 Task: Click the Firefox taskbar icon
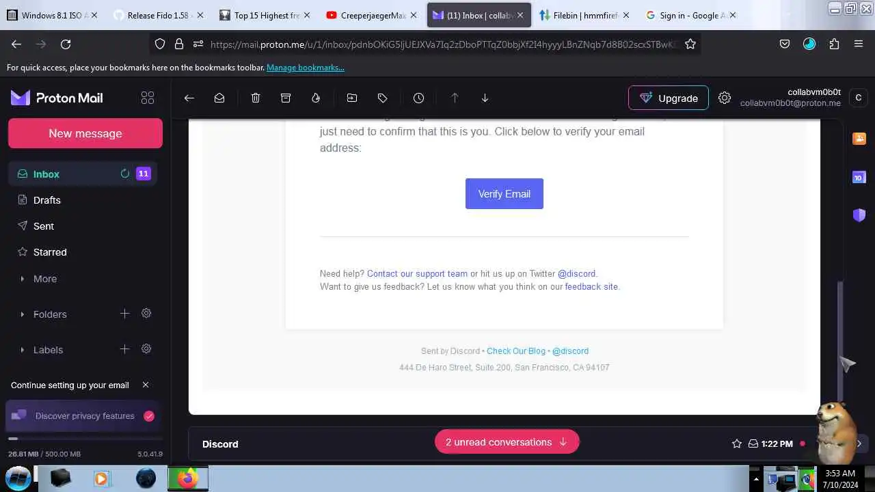pyautogui.click(x=187, y=478)
